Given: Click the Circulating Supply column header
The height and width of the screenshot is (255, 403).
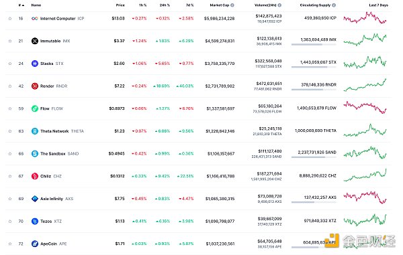Looking at the screenshot, I should click(x=315, y=5).
